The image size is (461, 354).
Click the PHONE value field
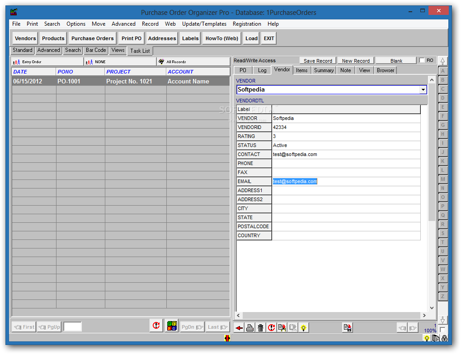click(346, 163)
